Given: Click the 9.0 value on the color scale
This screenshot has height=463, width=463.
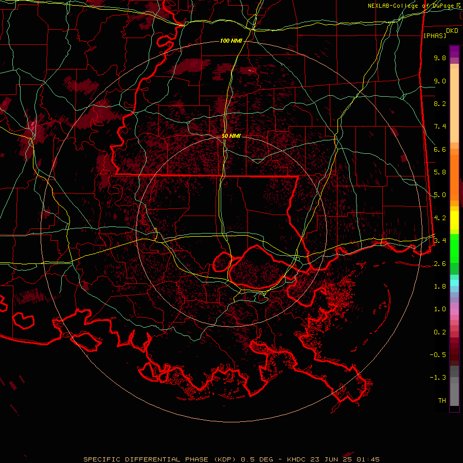Looking at the screenshot, I should pyautogui.click(x=440, y=81).
